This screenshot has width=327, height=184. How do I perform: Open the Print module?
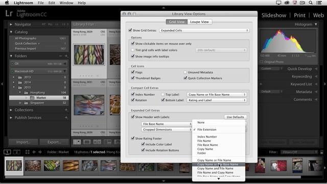coord(299,15)
